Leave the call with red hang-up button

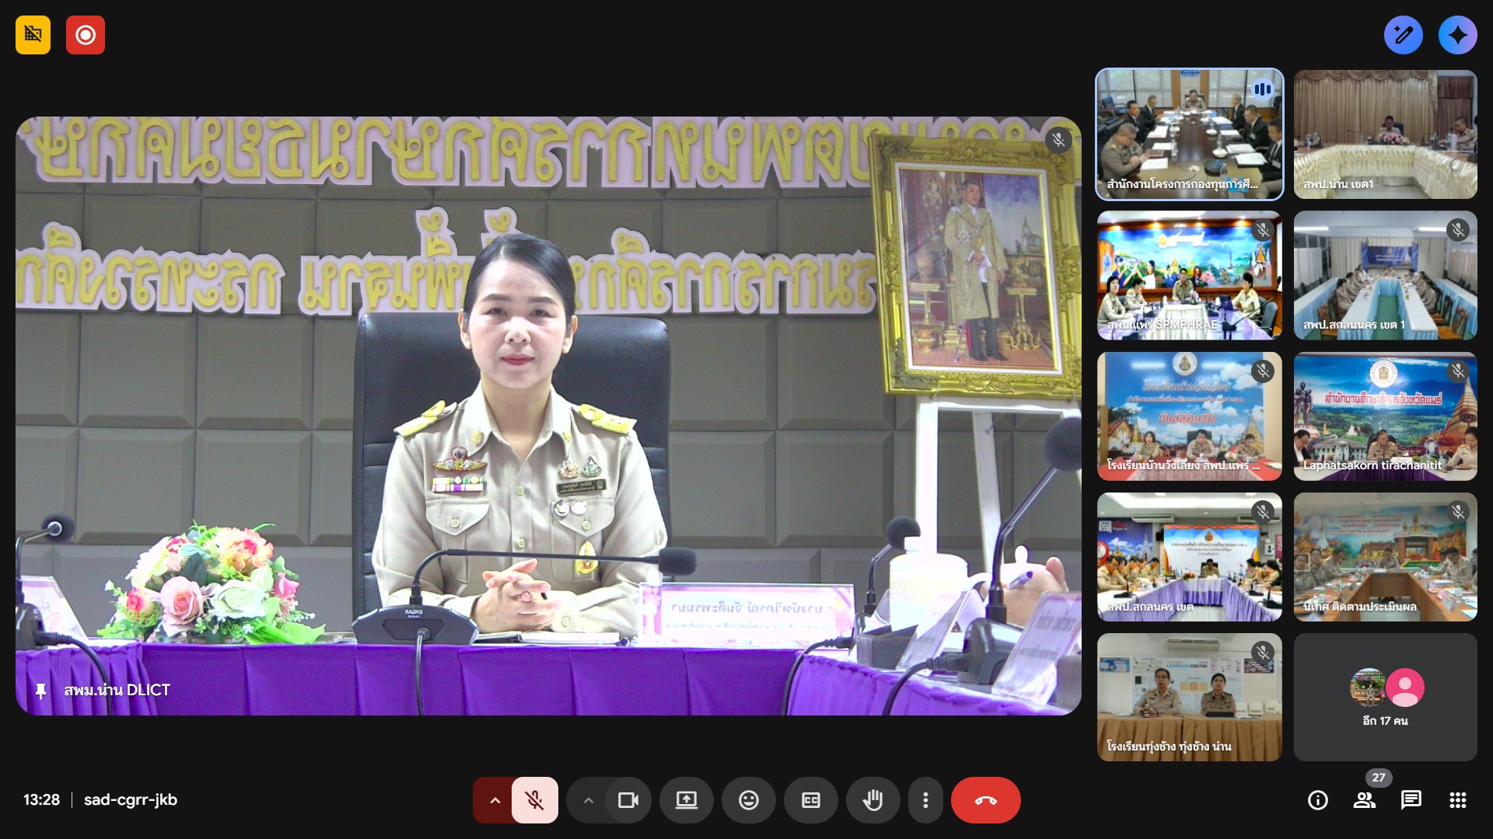[x=985, y=800]
